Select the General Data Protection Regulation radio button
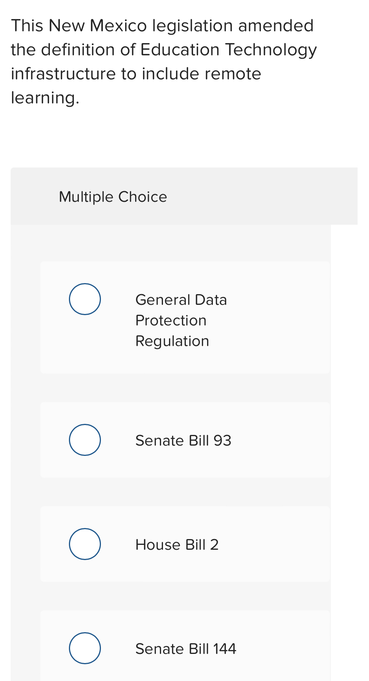This screenshot has height=681, width=369. pos(85,299)
